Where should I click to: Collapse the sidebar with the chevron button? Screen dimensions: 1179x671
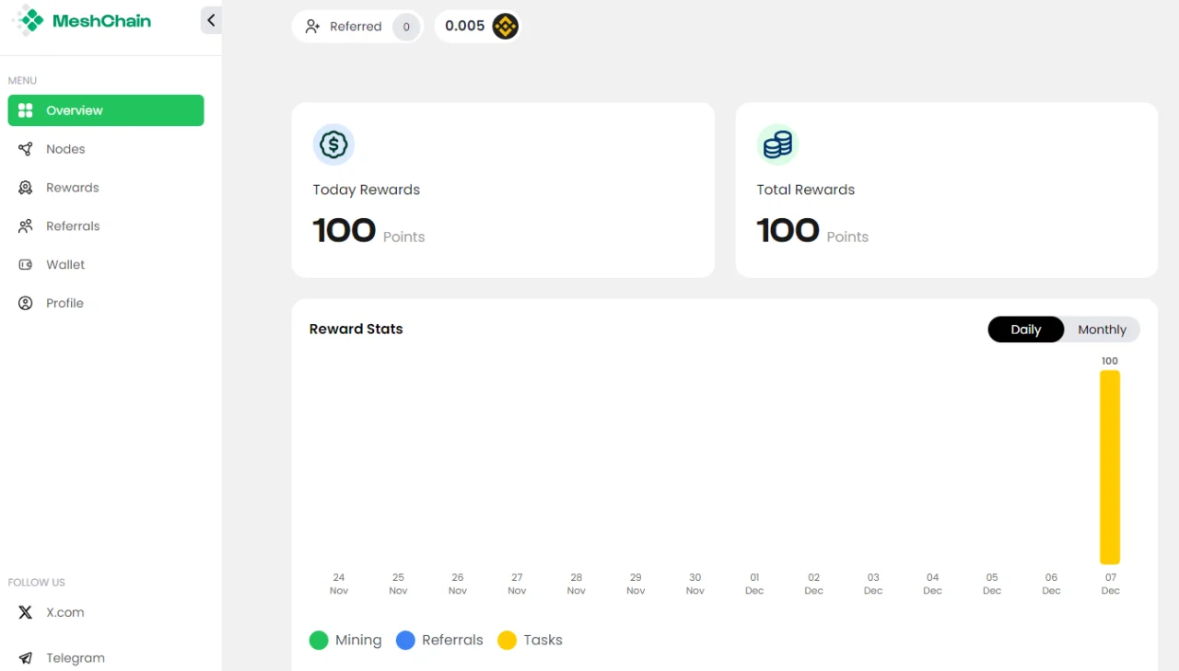click(211, 20)
